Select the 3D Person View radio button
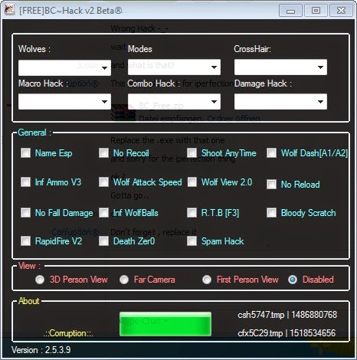This screenshot has height=360, width=357. (40, 280)
